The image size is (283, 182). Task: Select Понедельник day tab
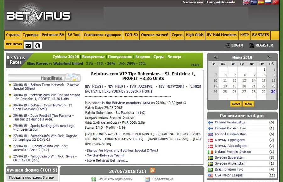pos(120,57)
